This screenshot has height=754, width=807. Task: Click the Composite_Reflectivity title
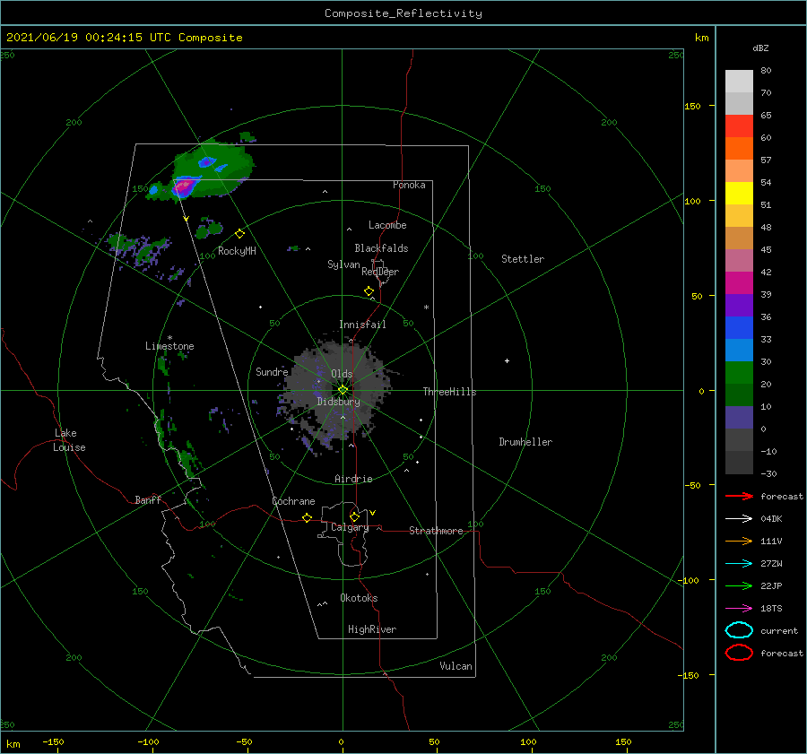403,13
